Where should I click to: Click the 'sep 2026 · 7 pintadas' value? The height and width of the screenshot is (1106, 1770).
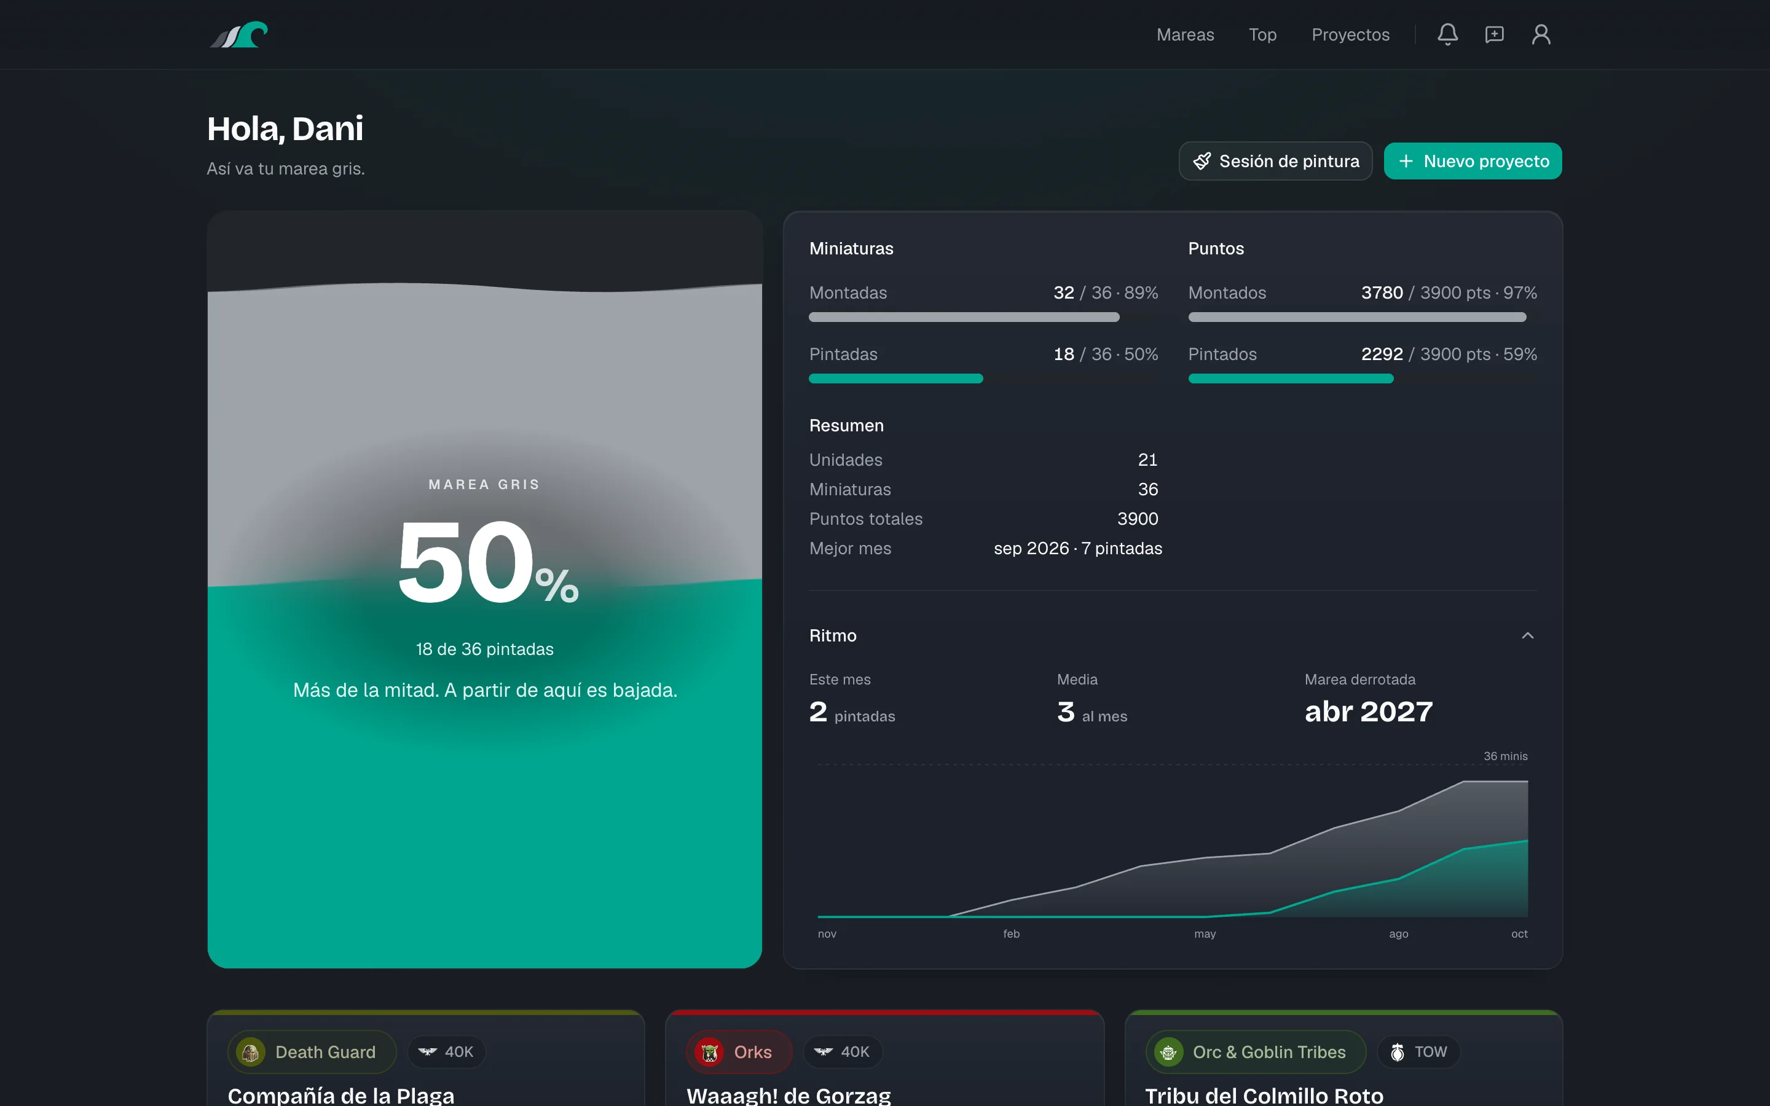pos(1077,549)
